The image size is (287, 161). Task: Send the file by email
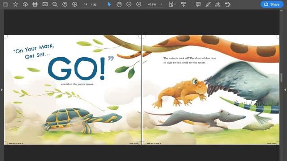point(45,4)
